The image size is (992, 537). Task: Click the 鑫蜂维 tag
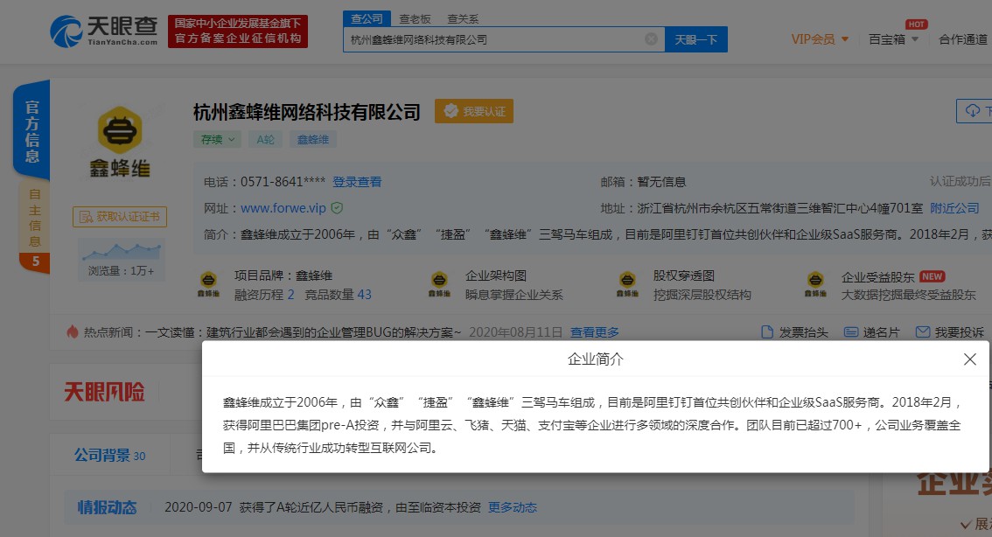tap(312, 139)
